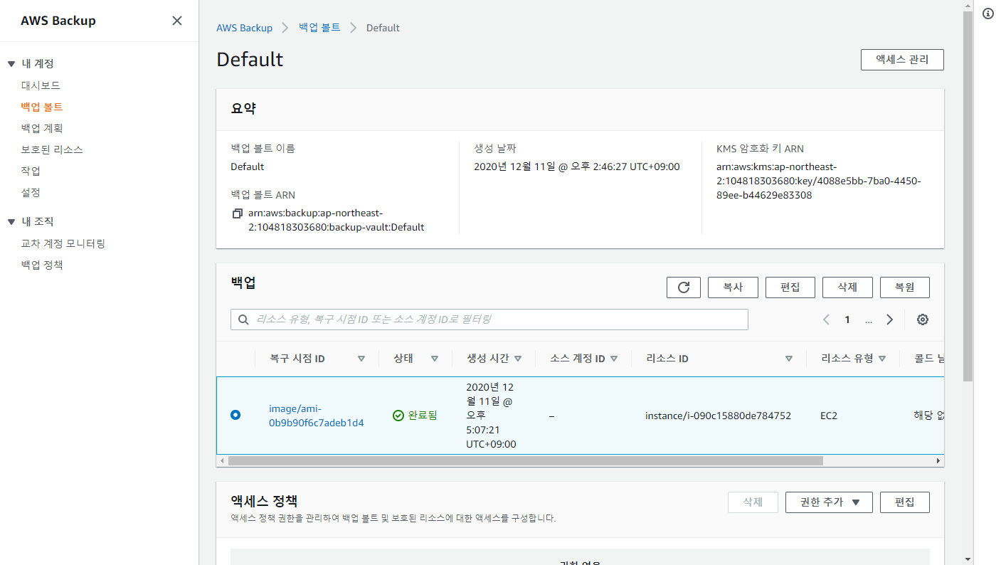Click the AWS Backup breadcrumb link
The height and width of the screenshot is (565, 1001).
point(245,28)
